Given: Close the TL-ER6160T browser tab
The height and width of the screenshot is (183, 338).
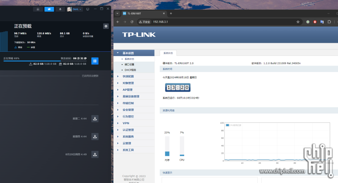Looking at the screenshot, I should click(164, 13).
